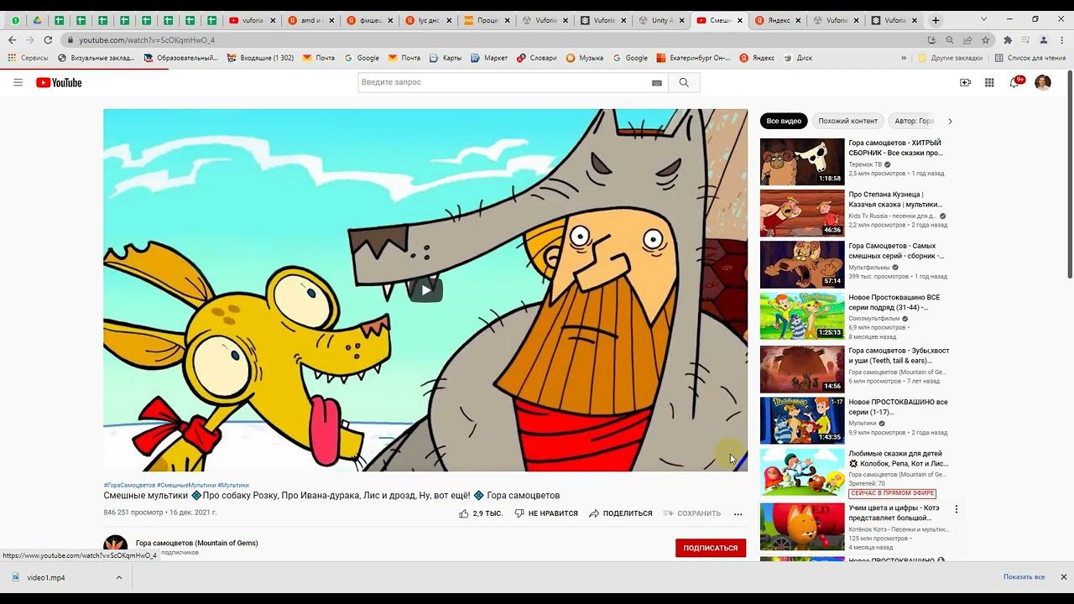This screenshot has height=604, width=1074.
Task: Open the Карты bookmark
Action: pyautogui.click(x=446, y=58)
